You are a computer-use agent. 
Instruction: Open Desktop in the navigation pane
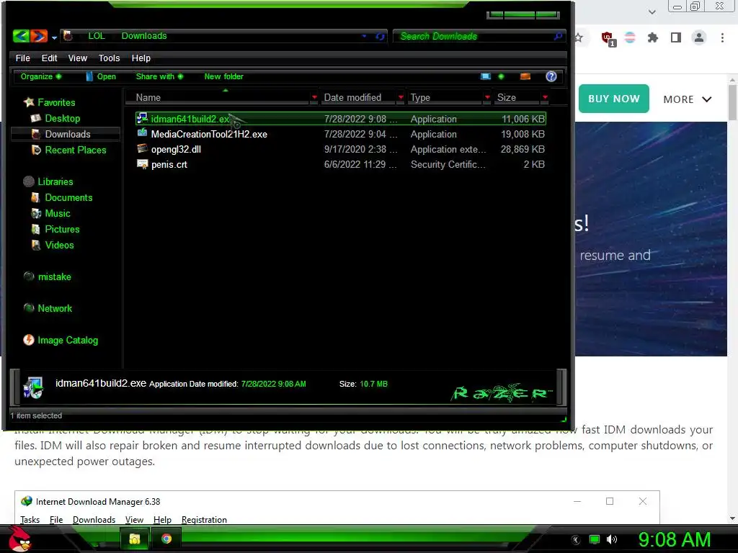(x=62, y=118)
